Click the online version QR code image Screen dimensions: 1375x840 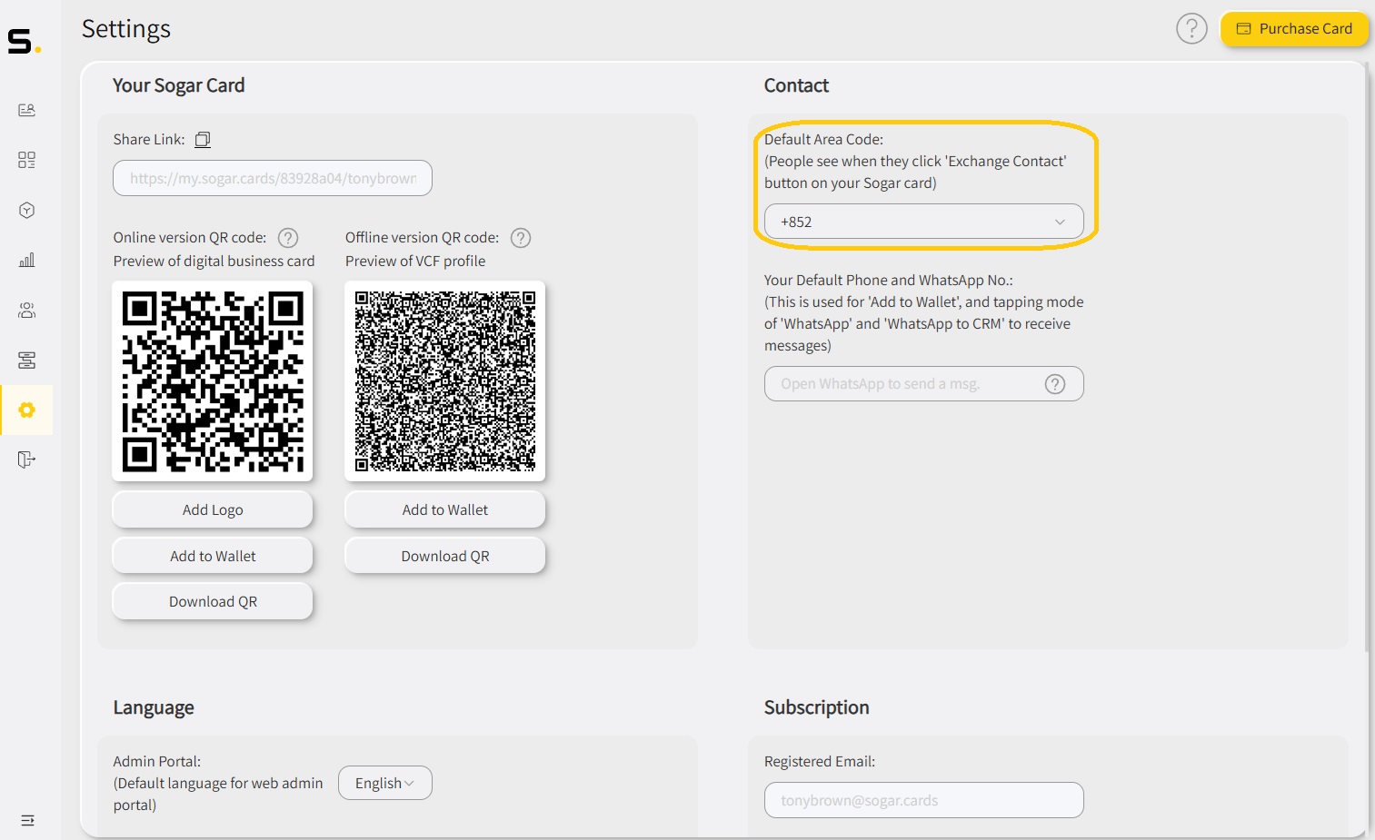coord(213,381)
